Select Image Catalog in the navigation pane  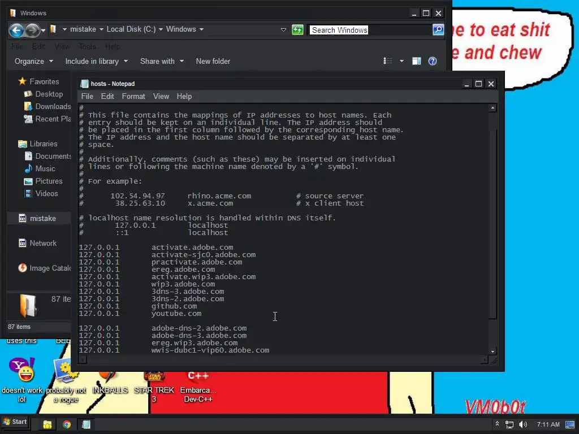click(44, 268)
